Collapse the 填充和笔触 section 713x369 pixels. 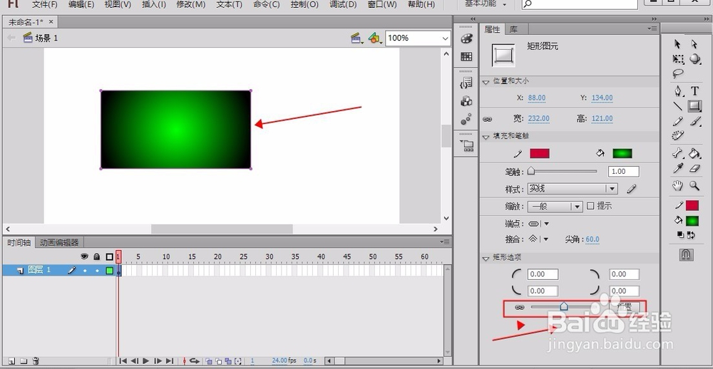pyautogui.click(x=486, y=137)
